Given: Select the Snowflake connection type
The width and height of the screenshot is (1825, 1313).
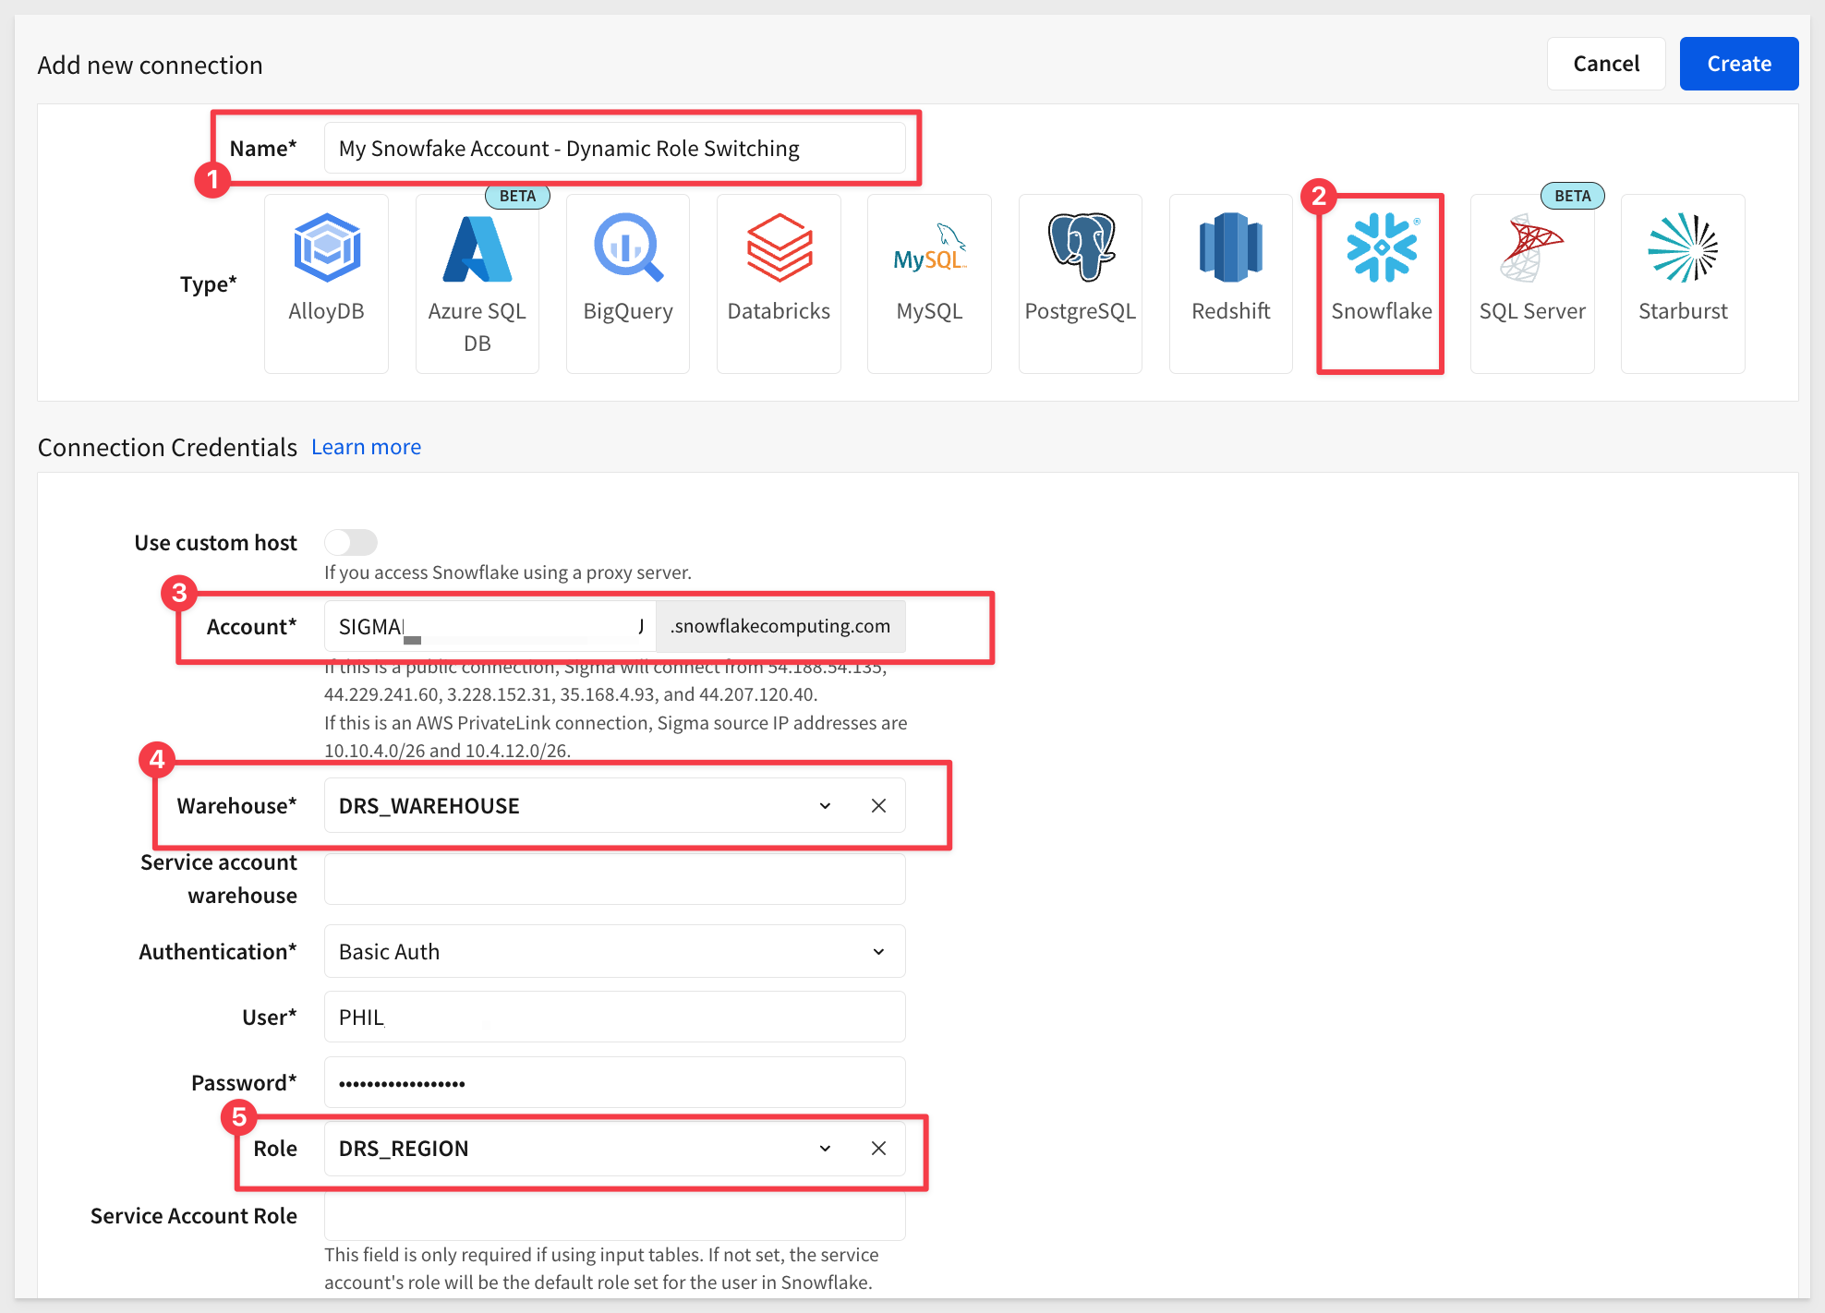Looking at the screenshot, I should tap(1382, 283).
